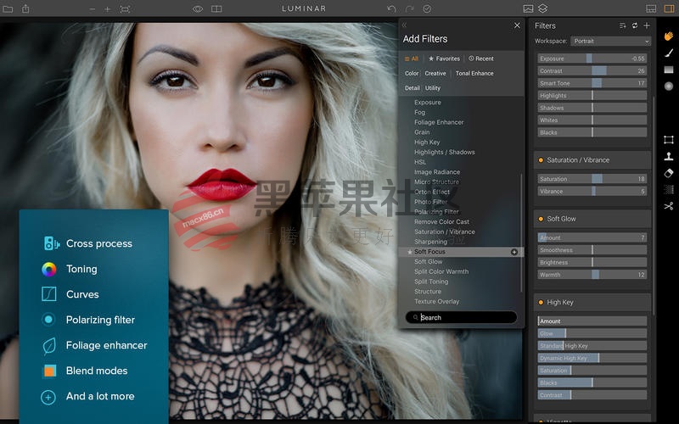Toggle the High Key filter dot
The image size is (679, 424).
tap(541, 303)
